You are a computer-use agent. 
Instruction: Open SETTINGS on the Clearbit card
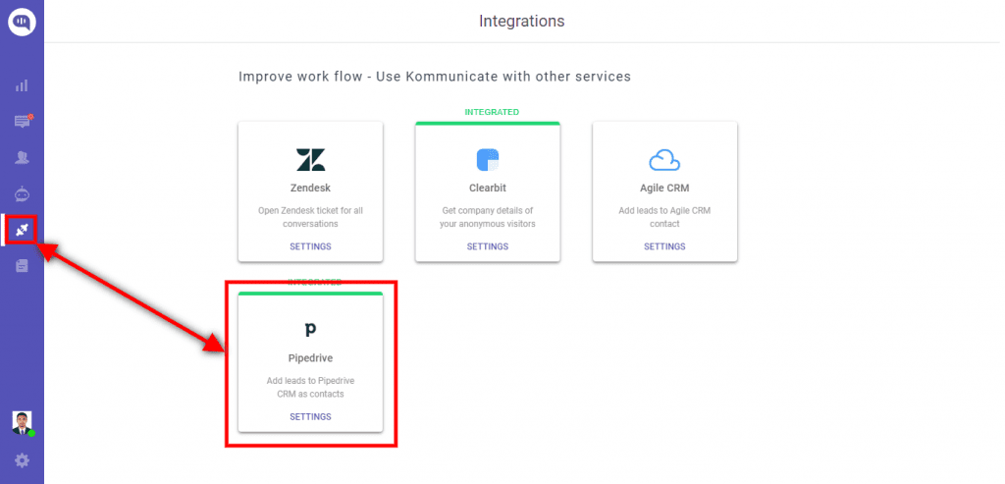(488, 246)
